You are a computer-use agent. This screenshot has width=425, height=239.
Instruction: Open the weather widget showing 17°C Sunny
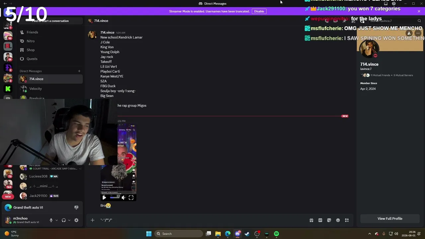12,234
